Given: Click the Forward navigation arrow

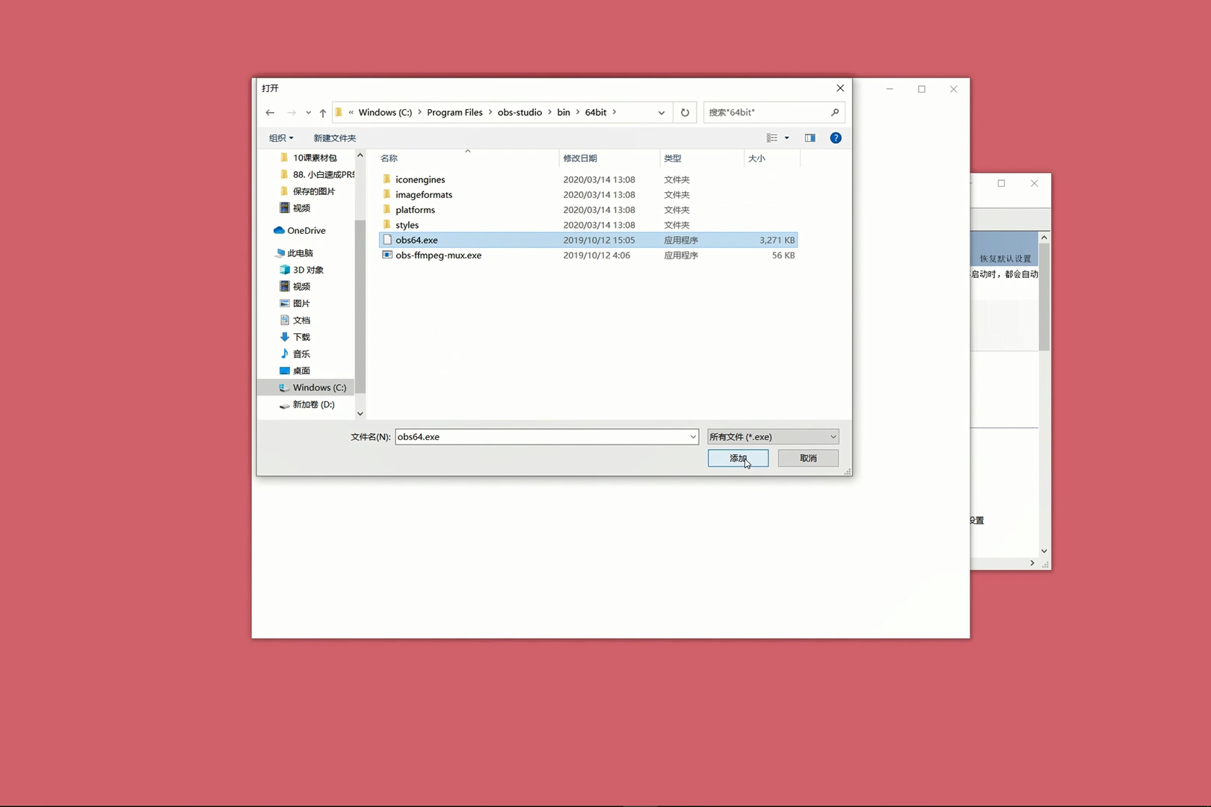Looking at the screenshot, I should tap(292, 113).
